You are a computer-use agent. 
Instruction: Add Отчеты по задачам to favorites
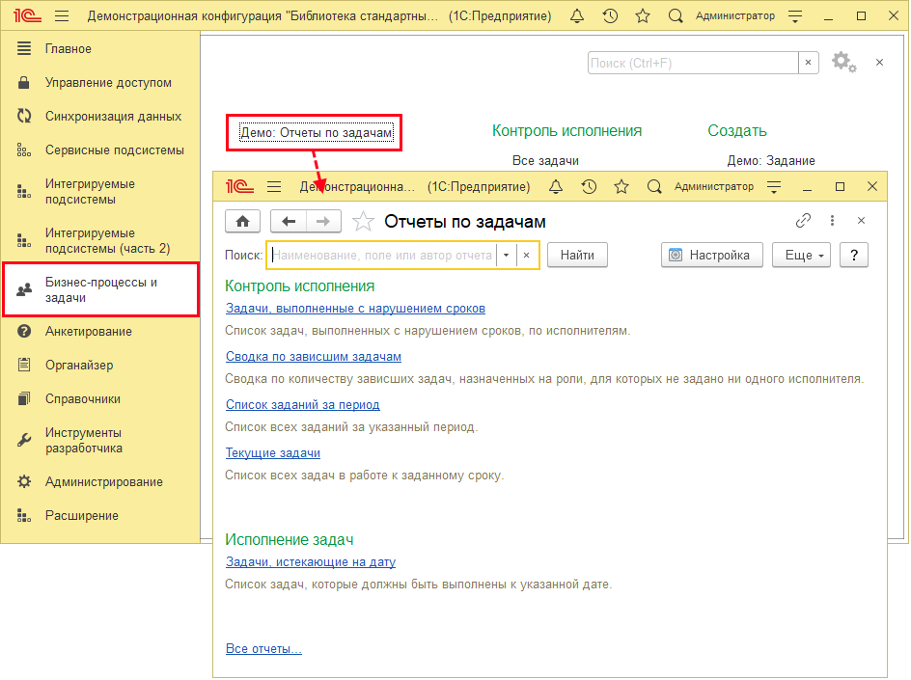[363, 221]
